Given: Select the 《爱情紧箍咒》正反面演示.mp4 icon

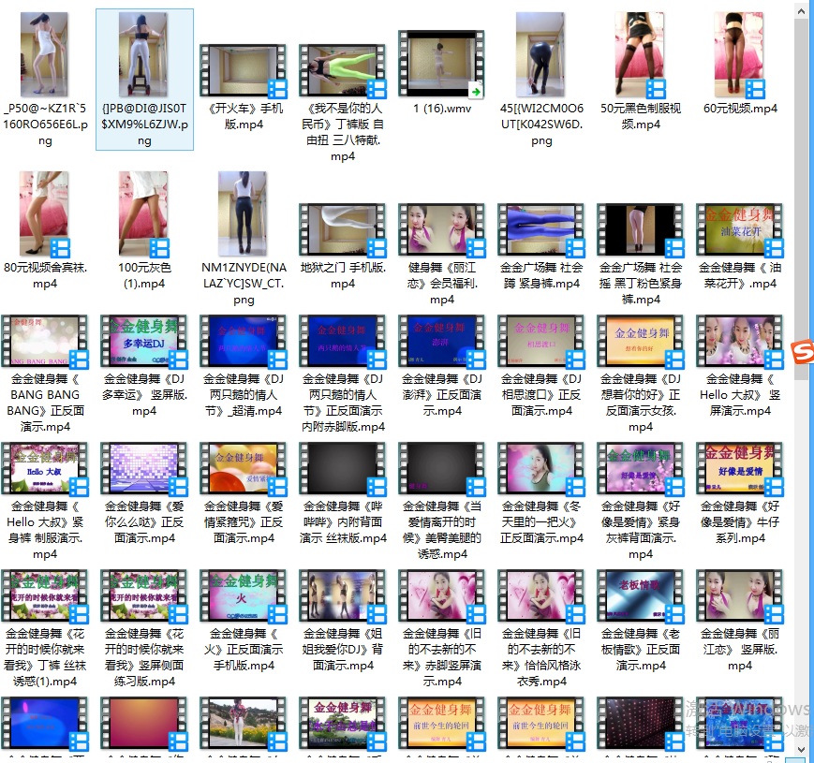Looking at the screenshot, I should tap(244, 469).
